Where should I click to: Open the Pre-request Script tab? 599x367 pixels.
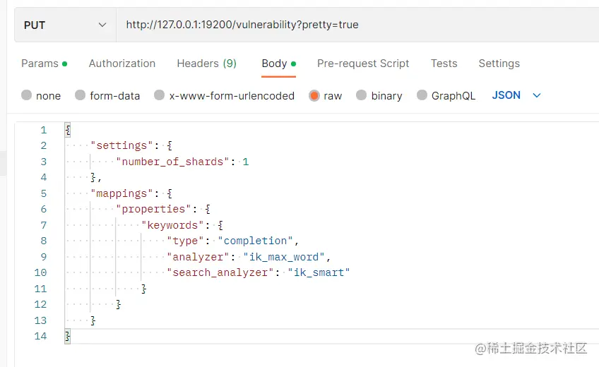(x=363, y=64)
